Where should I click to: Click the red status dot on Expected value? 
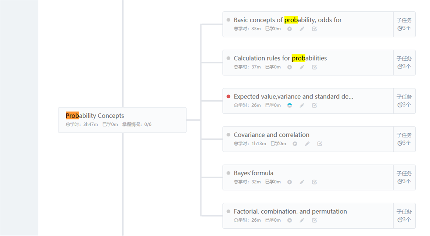pos(229,97)
